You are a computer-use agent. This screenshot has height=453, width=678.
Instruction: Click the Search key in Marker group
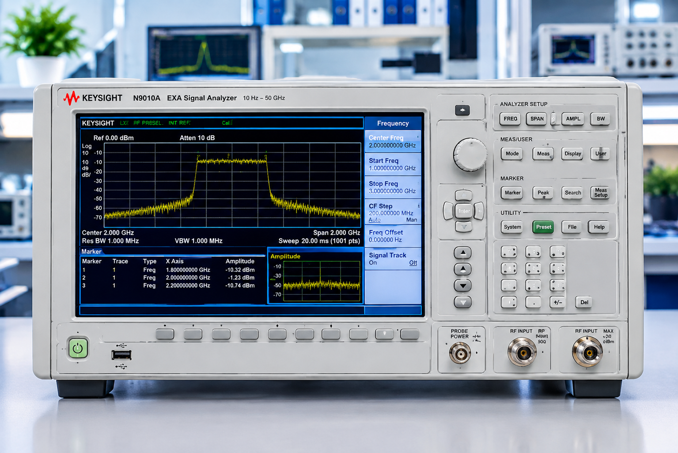(572, 193)
